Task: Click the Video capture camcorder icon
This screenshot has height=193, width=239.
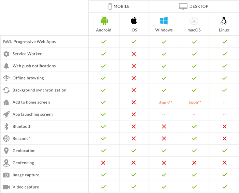Action: 6,187
